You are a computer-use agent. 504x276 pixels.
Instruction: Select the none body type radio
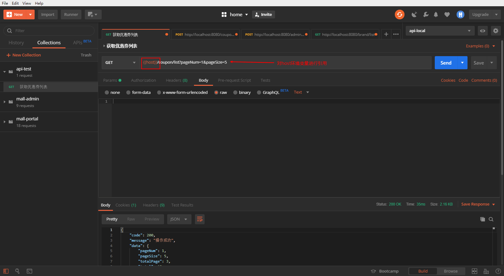pyautogui.click(x=107, y=92)
